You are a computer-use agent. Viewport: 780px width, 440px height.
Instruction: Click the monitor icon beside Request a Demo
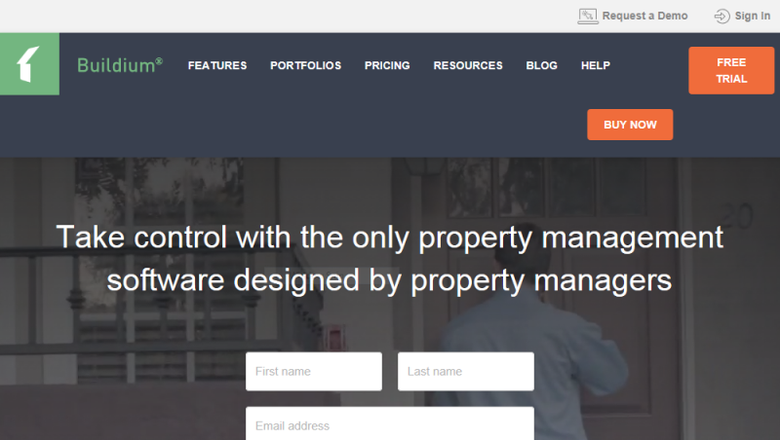588,16
